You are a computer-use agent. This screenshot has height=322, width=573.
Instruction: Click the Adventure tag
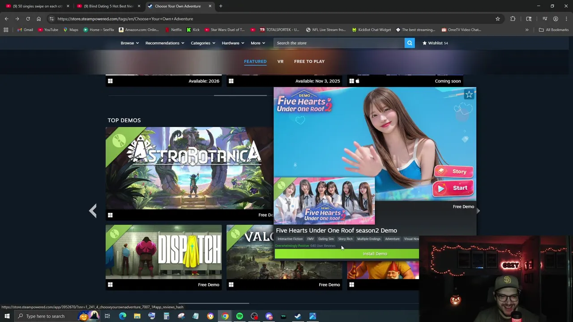(392, 239)
